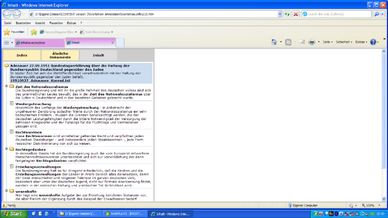The image size is (388, 218).
Task: Open the address bar history dropdown
Action: coord(279,14)
